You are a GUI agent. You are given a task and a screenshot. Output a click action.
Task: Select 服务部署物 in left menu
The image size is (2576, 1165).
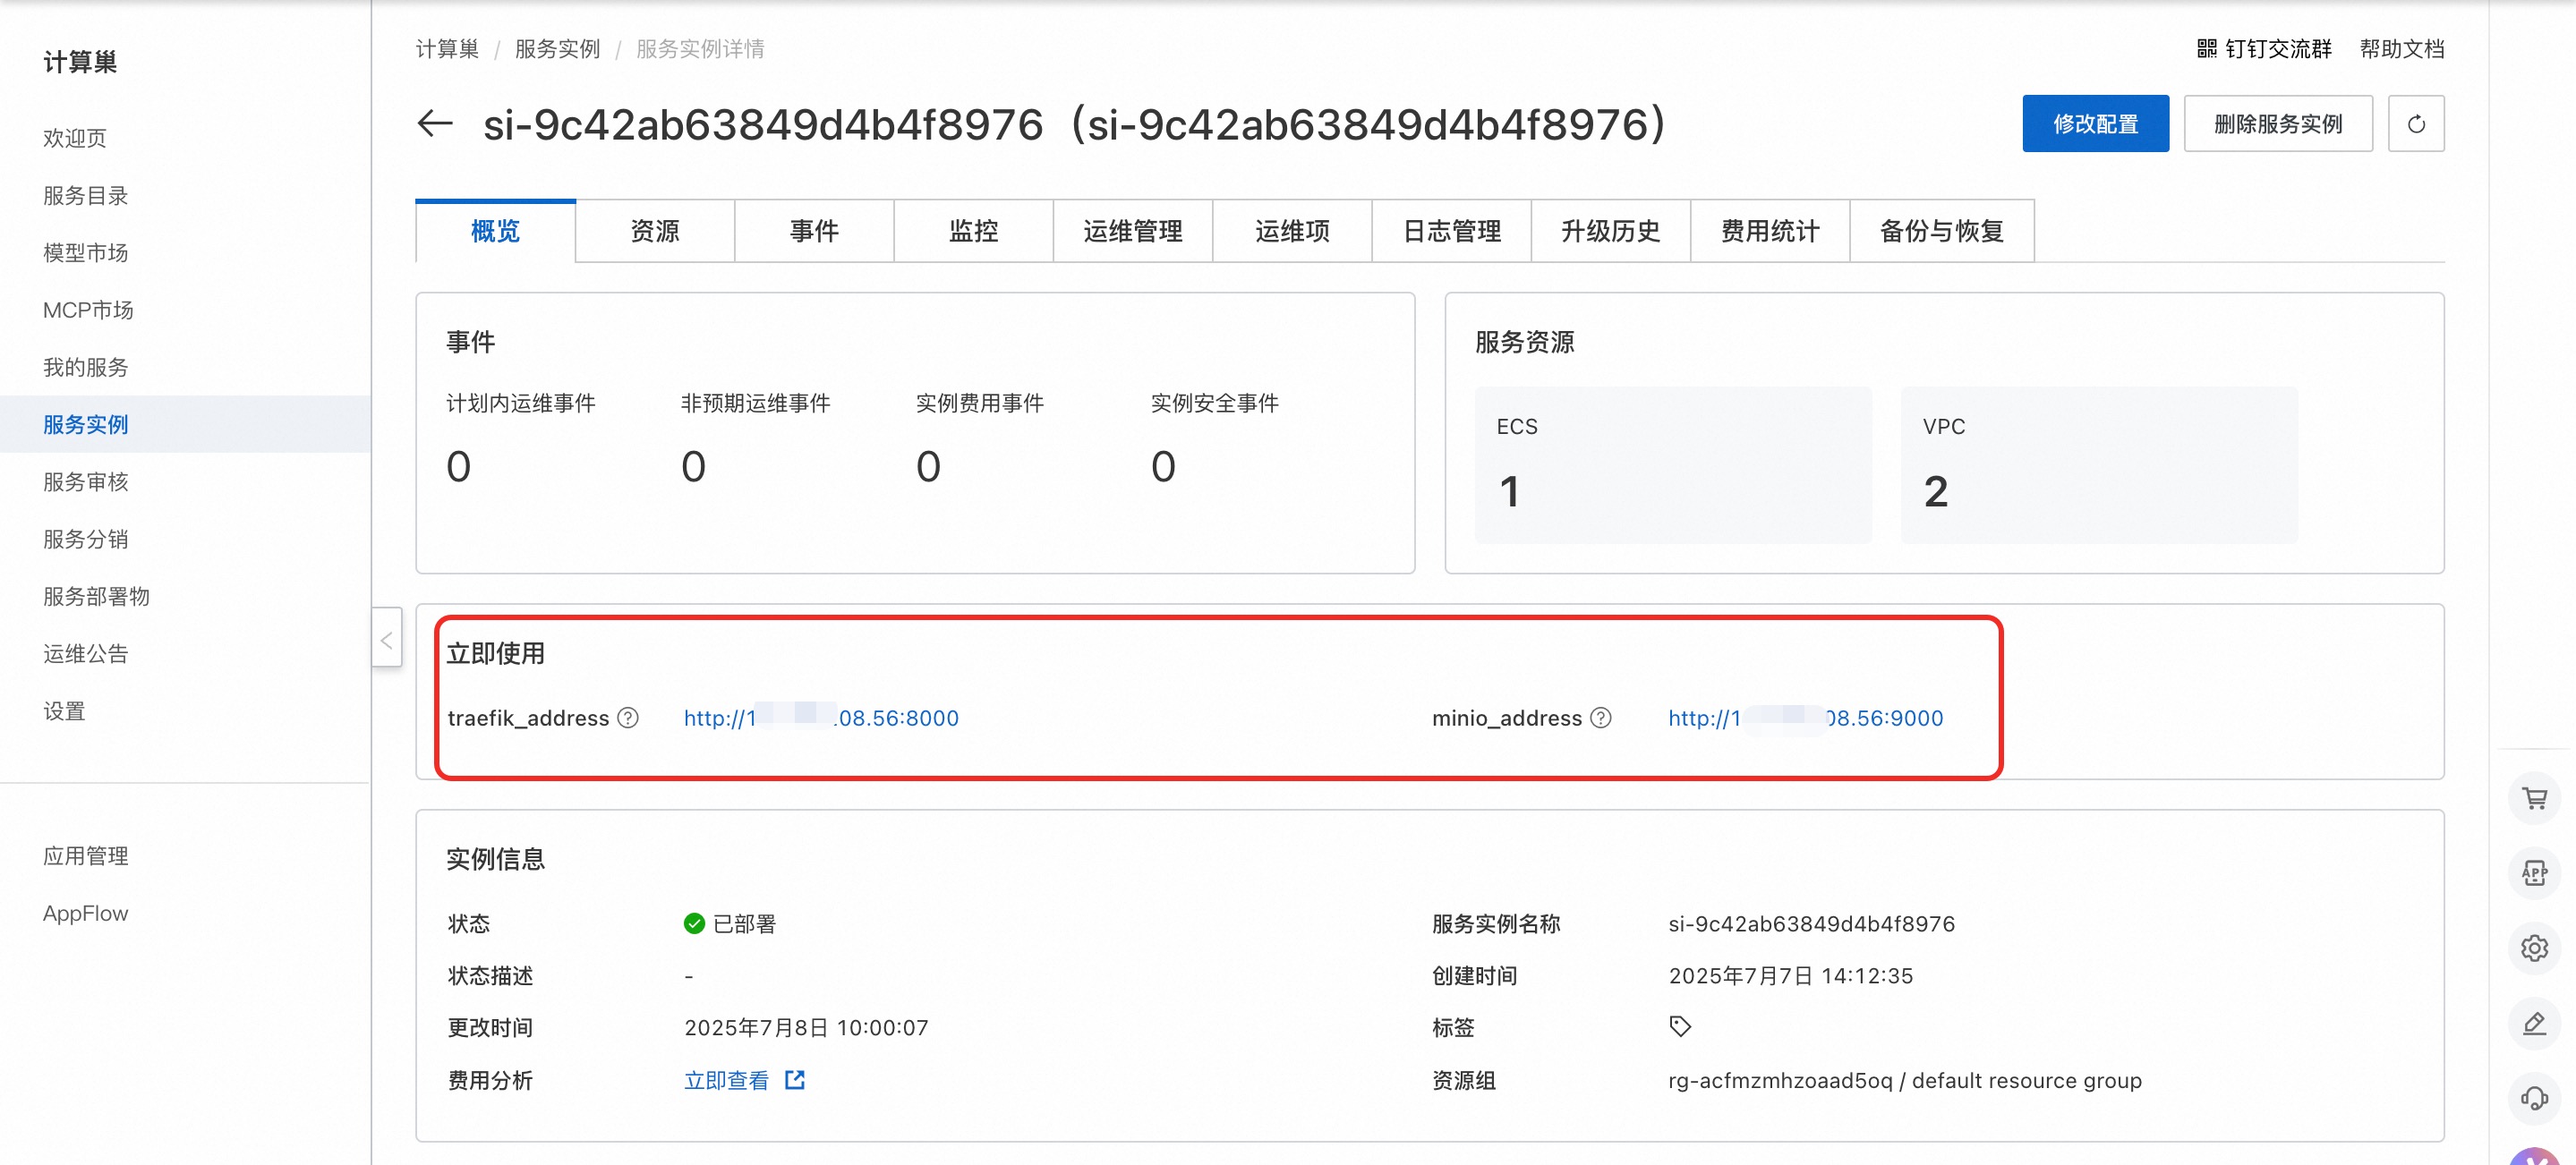point(96,597)
